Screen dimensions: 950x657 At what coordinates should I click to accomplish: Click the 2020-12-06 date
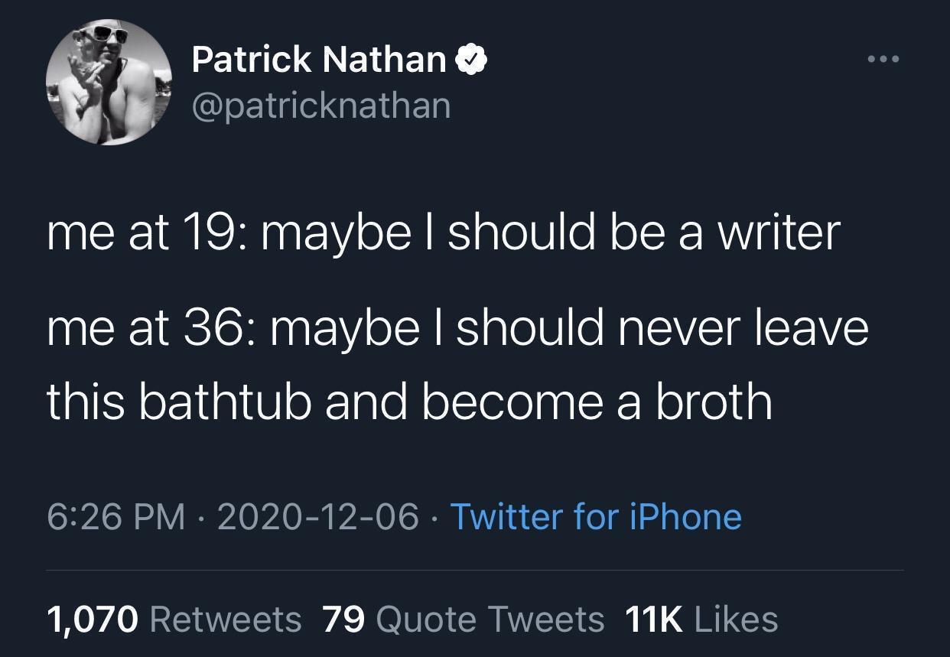point(318,516)
